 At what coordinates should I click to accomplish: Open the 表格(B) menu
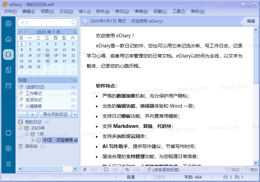pyautogui.click(x=141, y=11)
